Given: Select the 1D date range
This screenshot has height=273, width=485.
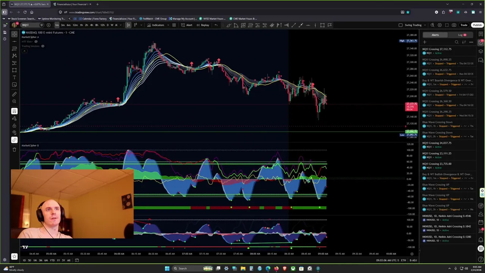Looking at the screenshot, I should point(24,260).
